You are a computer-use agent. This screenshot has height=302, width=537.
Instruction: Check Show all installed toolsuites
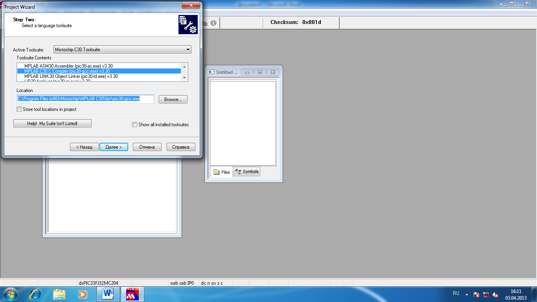(135, 125)
